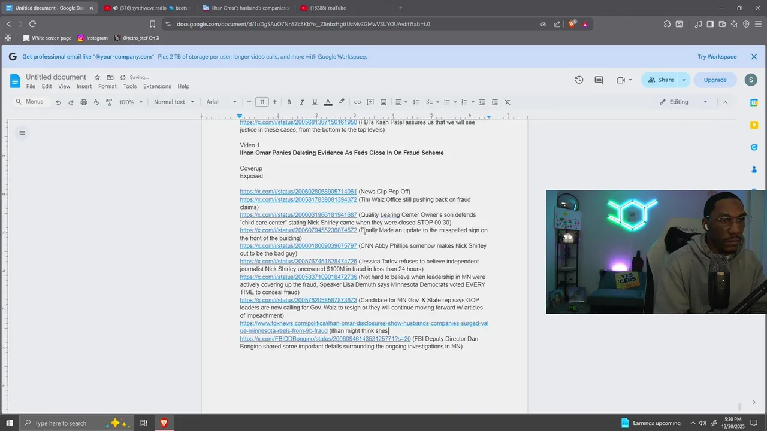Move the document with the folder icon
The image size is (767, 431).
tap(110, 77)
